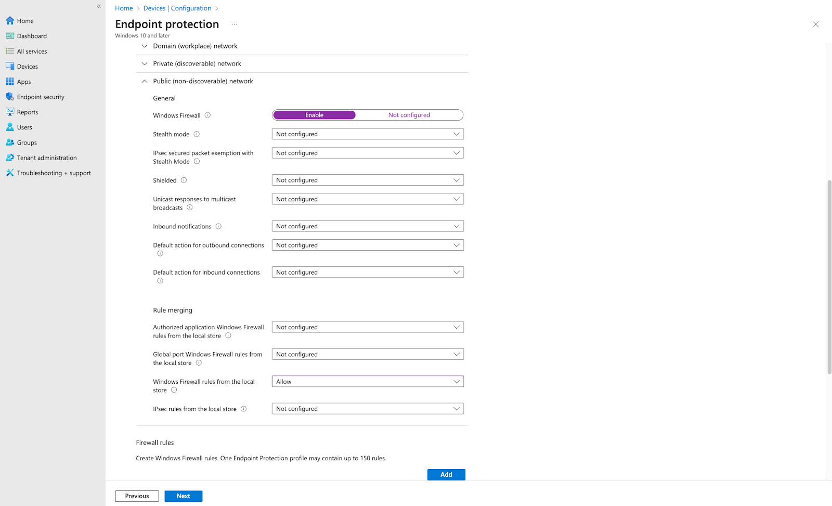Show info for Authorized application firewall rules
The image size is (832, 506).
coord(228,335)
